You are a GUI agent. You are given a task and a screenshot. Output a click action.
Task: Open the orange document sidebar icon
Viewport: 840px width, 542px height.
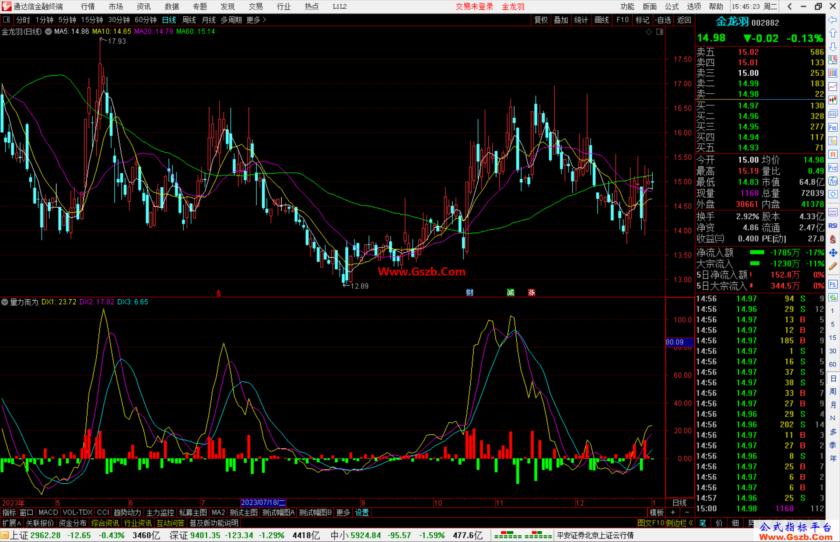pyautogui.click(x=833, y=154)
